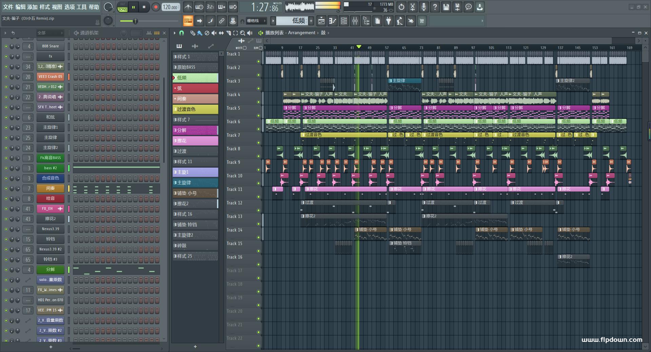The height and width of the screenshot is (352, 651).
Task: Open the channel rack menu arrow
Action: (x=5, y=33)
